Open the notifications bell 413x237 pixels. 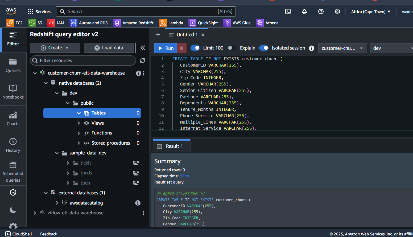[x=304, y=11]
